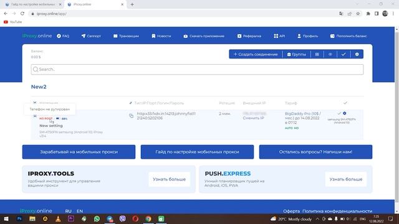The image size is (399, 224).
Task: Toggle the column header select-all checkmark
Action: coord(345,103)
